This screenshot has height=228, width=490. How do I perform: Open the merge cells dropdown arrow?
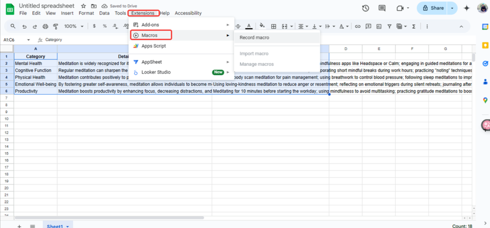coord(291,26)
